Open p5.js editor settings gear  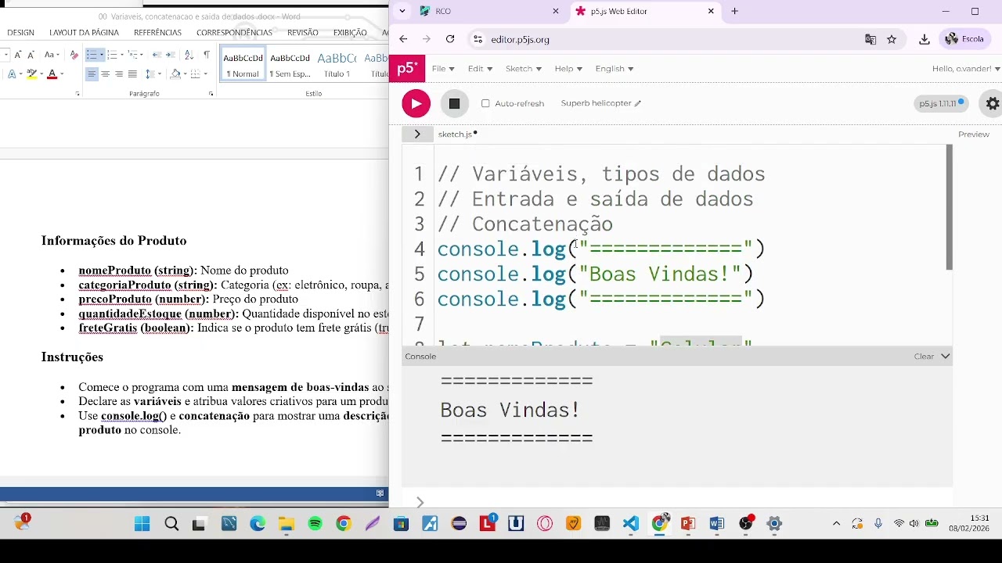point(993,103)
